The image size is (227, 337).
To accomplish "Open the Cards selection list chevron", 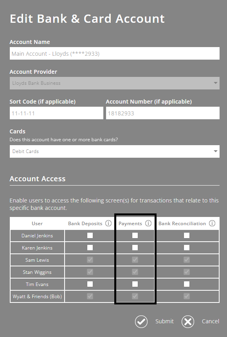I will (x=215, y=151).
